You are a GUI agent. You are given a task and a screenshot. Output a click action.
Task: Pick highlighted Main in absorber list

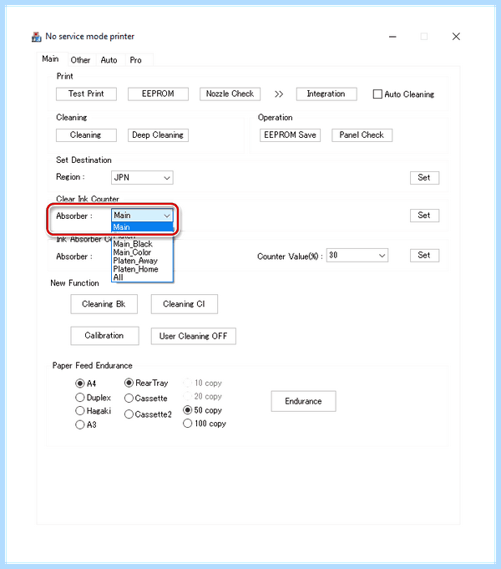point(142,227)
